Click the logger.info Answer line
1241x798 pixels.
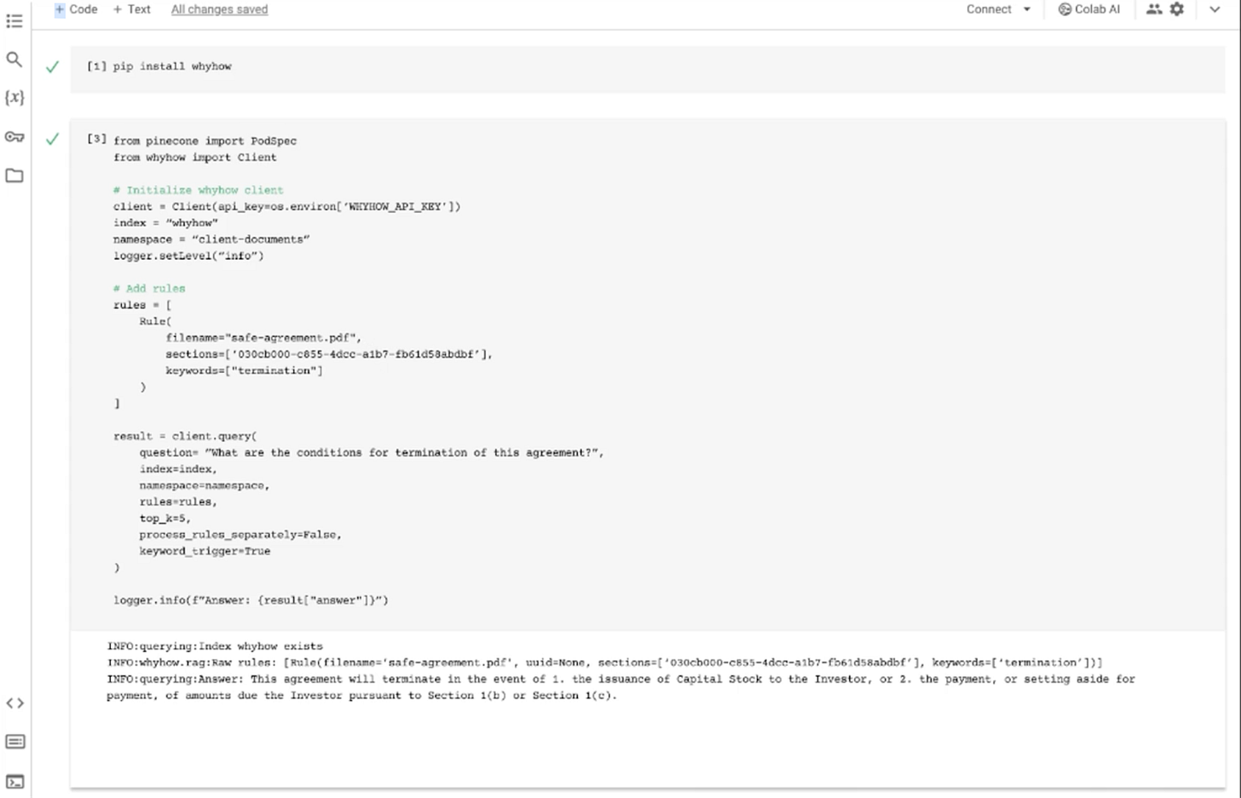pyautogui.click(x=251, y=600)
